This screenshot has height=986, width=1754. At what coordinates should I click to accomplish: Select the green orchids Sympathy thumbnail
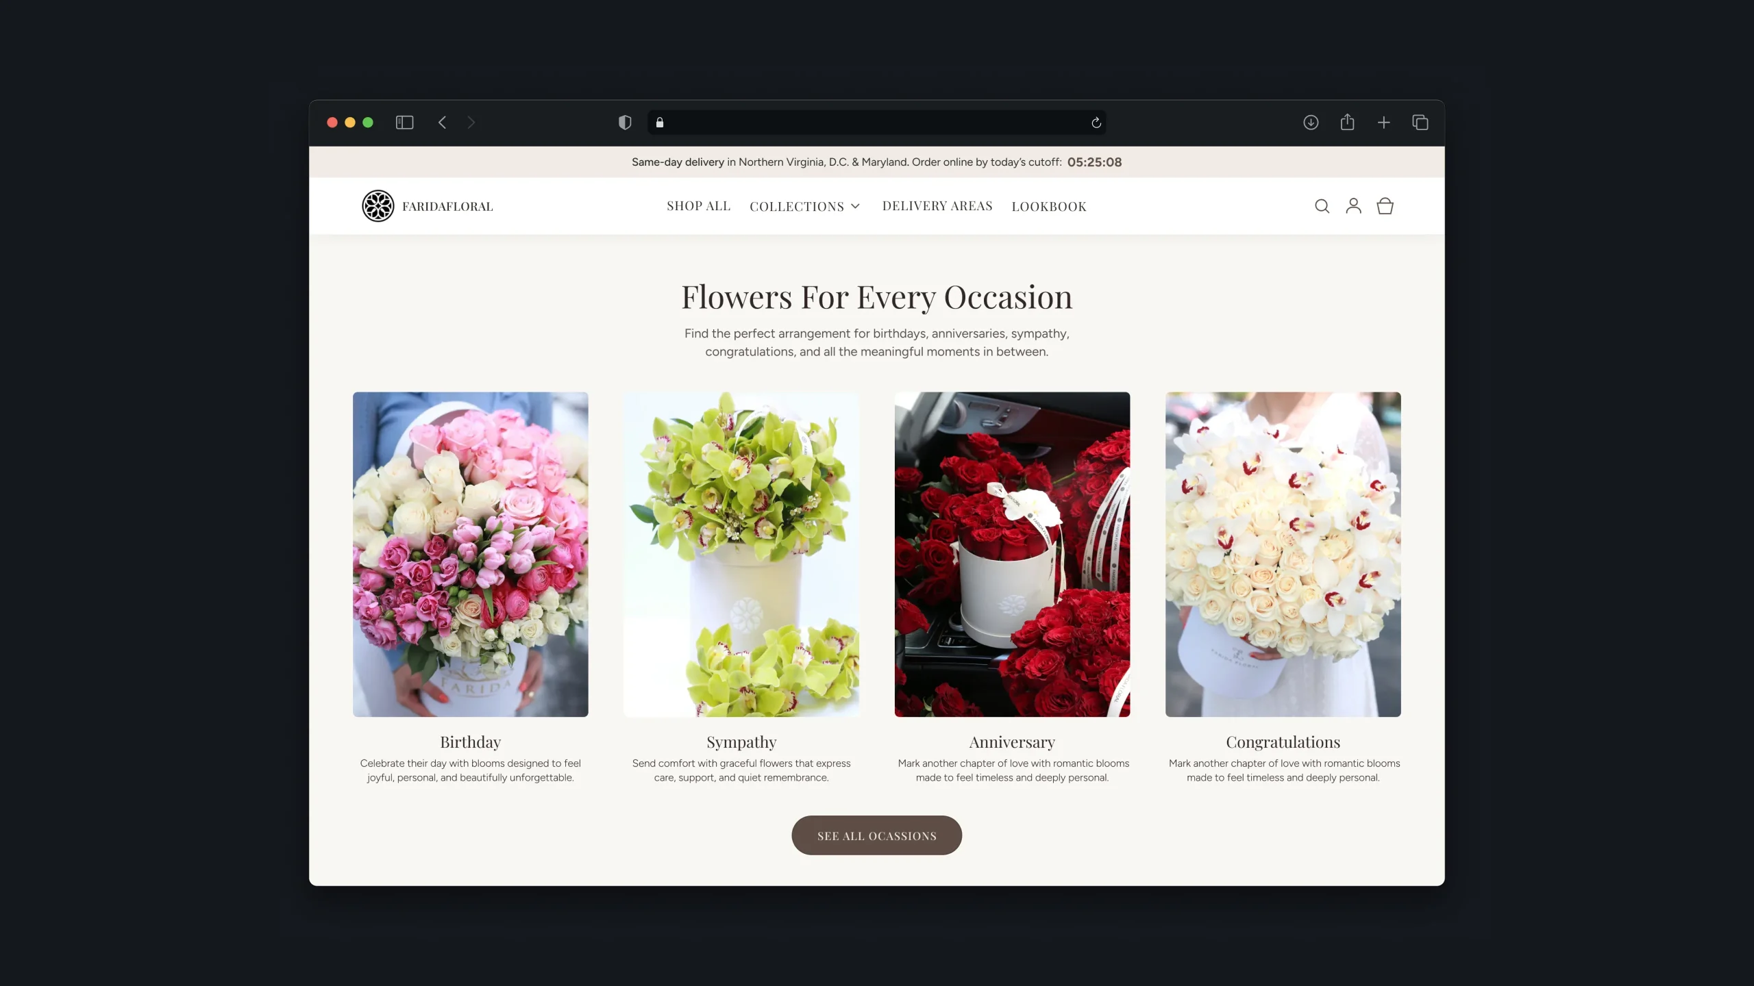click(741, 555)
